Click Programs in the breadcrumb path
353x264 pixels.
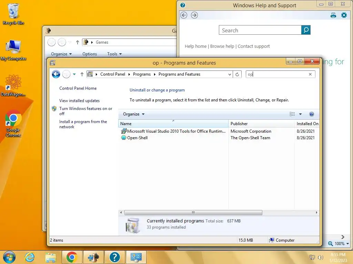click(x=142, y=74)
